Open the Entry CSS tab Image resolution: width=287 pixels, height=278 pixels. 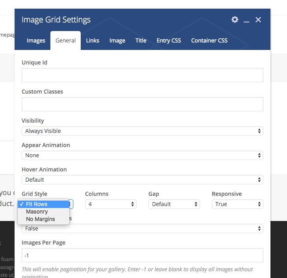coord(168,41)
